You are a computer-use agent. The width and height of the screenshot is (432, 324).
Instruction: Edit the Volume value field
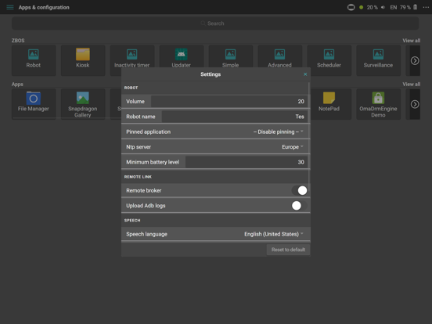[229, 102]
